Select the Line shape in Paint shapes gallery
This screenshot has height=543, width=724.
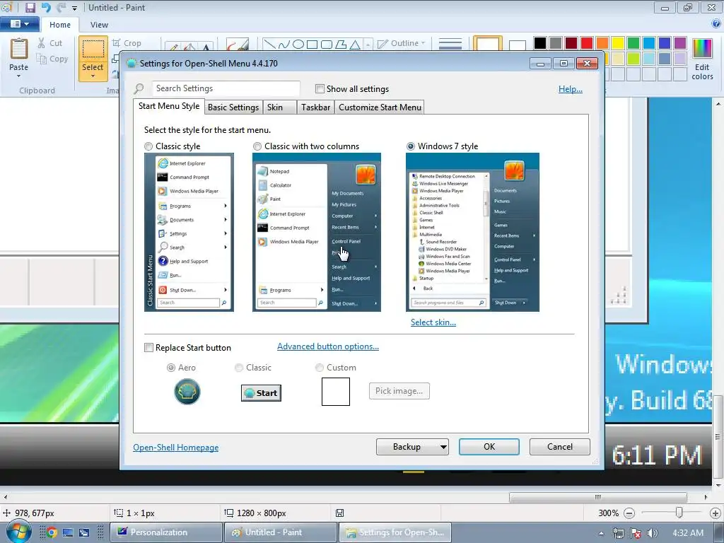(x=269, y=45)
